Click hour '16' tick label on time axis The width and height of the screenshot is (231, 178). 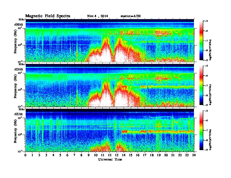coord(138,155)
